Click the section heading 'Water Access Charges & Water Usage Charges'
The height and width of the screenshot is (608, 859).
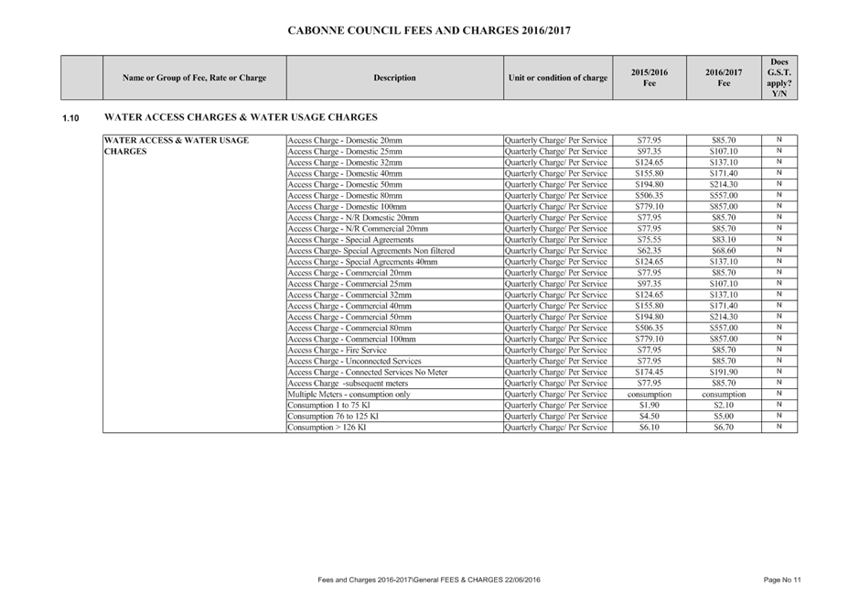tap(241, 117)
